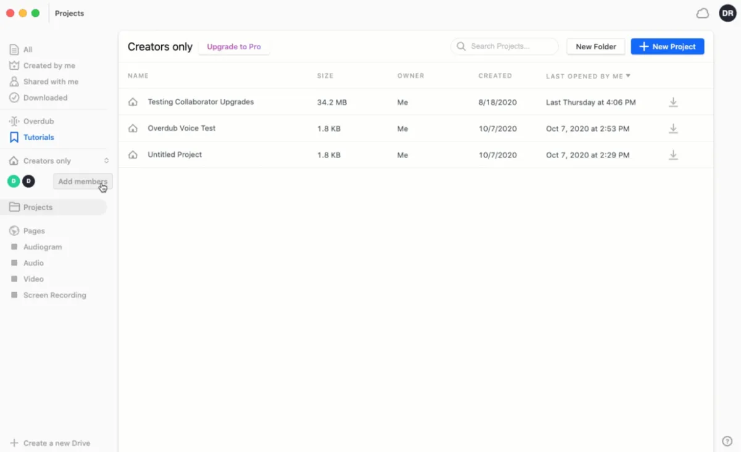Open Overdub from the sidebar
Viewport: 741px width, 452px height.
[x=38, y=121]
